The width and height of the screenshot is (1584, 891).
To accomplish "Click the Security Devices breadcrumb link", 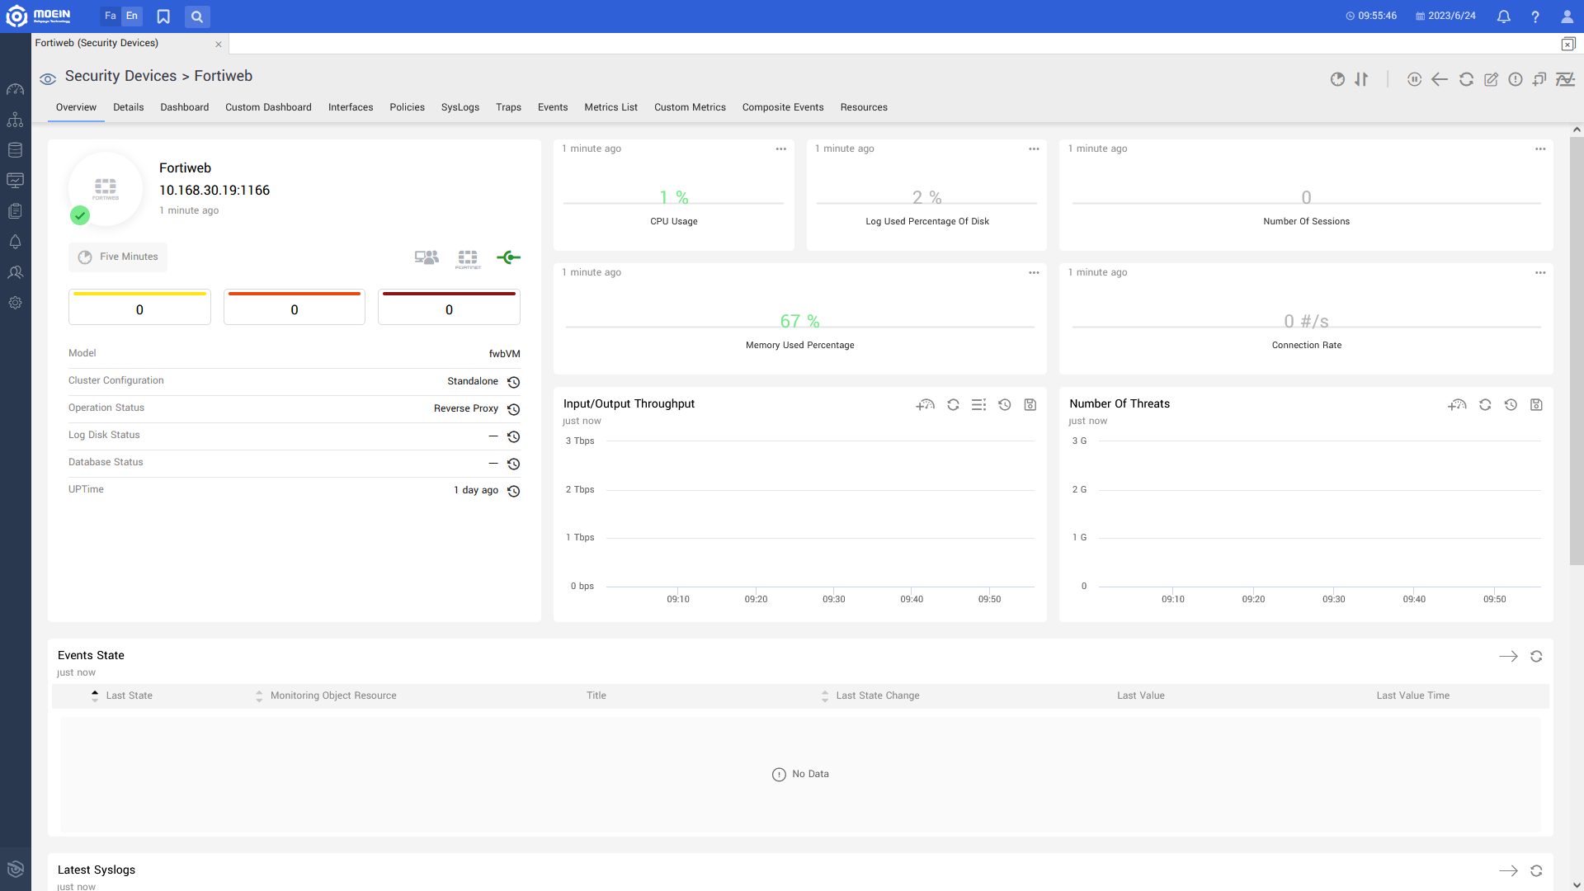I will [x=120, y=76].
